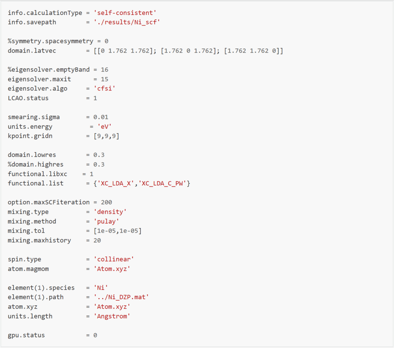Screen dimensions: 394x348
Task: Click the mixing.tol tolerance array
Action: click(117, 231)
